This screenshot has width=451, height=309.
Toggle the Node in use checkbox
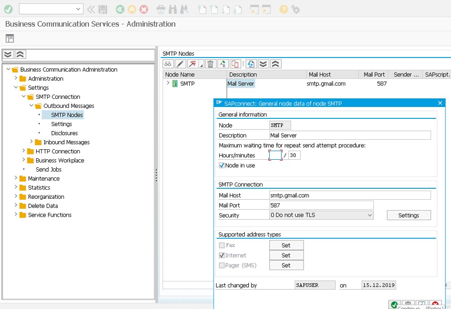coord(222,165)
